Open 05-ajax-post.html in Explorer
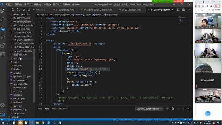 pyautogui.click(x=22, y=14)
